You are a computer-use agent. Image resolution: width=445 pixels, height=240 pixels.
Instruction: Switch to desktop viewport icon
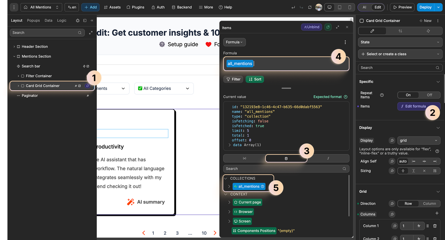(x=330, y=7)
